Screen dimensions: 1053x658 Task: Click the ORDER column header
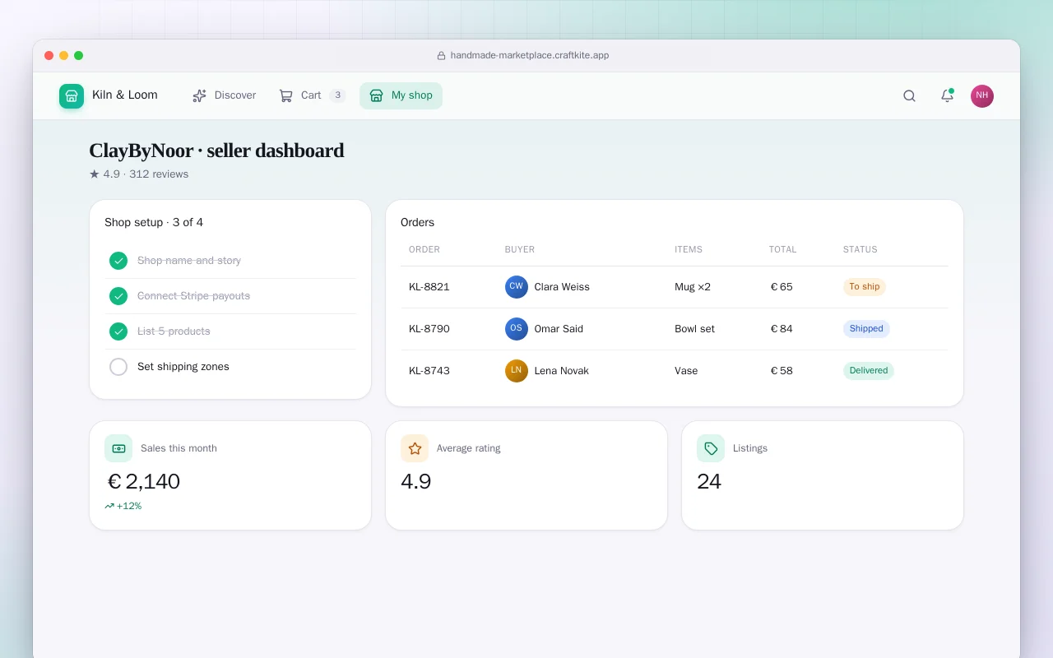pos(424,249)
